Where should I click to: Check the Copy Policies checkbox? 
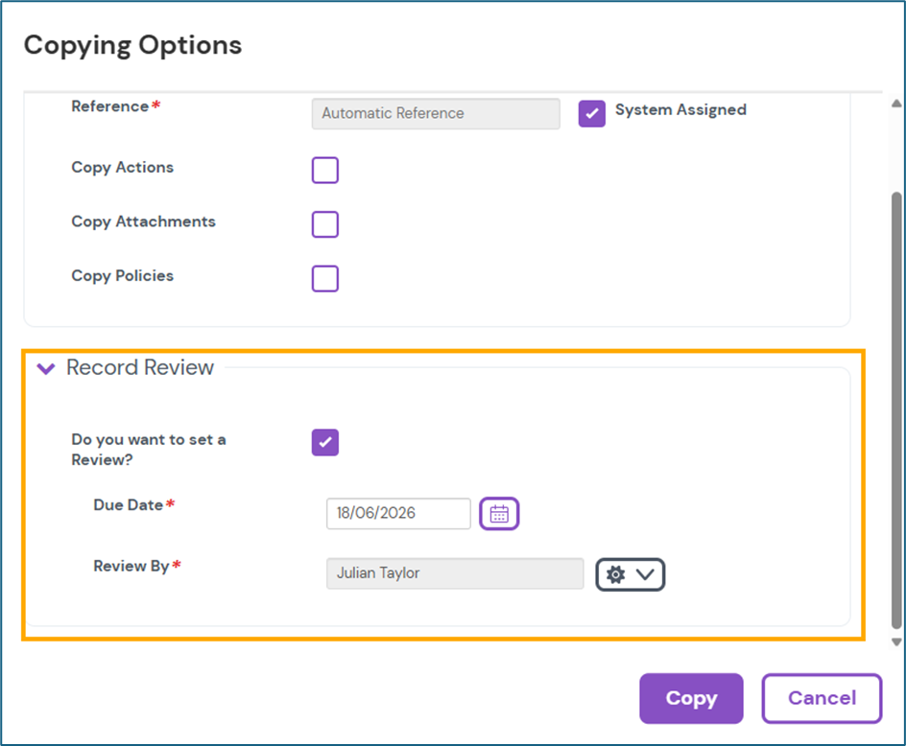325,278
